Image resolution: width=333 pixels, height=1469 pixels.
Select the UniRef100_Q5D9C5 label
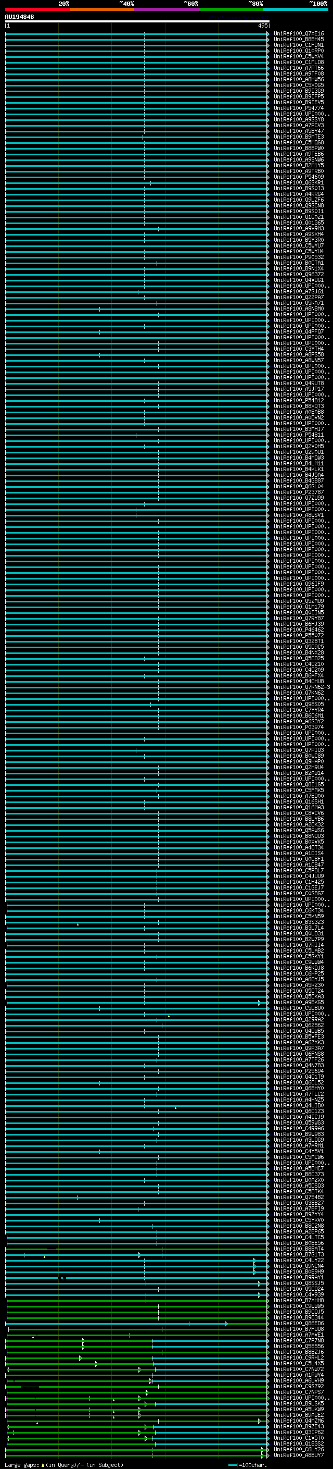tap(299, 647)
